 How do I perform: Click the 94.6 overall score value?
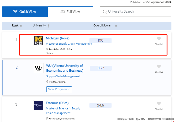pos(100,105)
